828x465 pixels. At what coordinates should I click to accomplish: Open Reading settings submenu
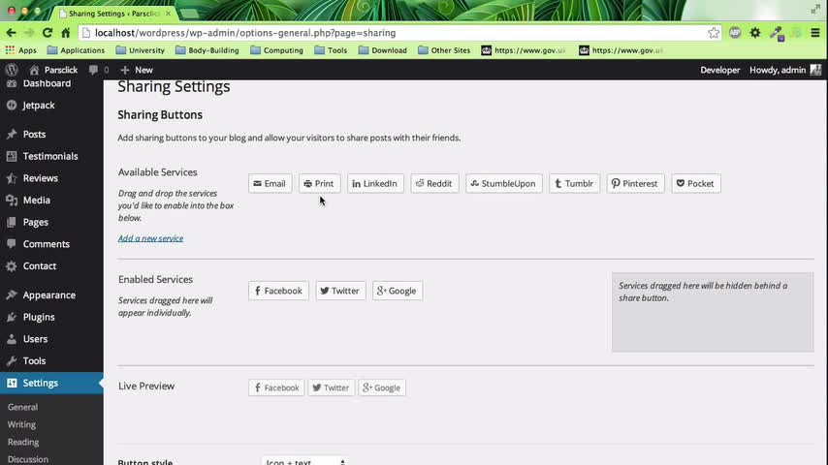tap(23, 442)
